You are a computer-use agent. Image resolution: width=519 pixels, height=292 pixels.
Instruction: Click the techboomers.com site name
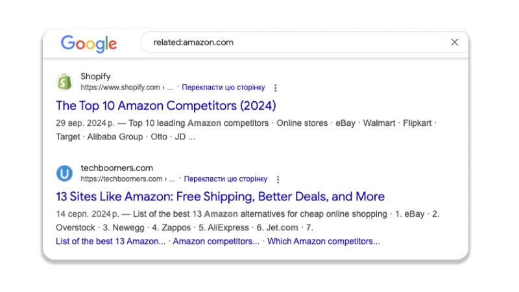(117, 168)
